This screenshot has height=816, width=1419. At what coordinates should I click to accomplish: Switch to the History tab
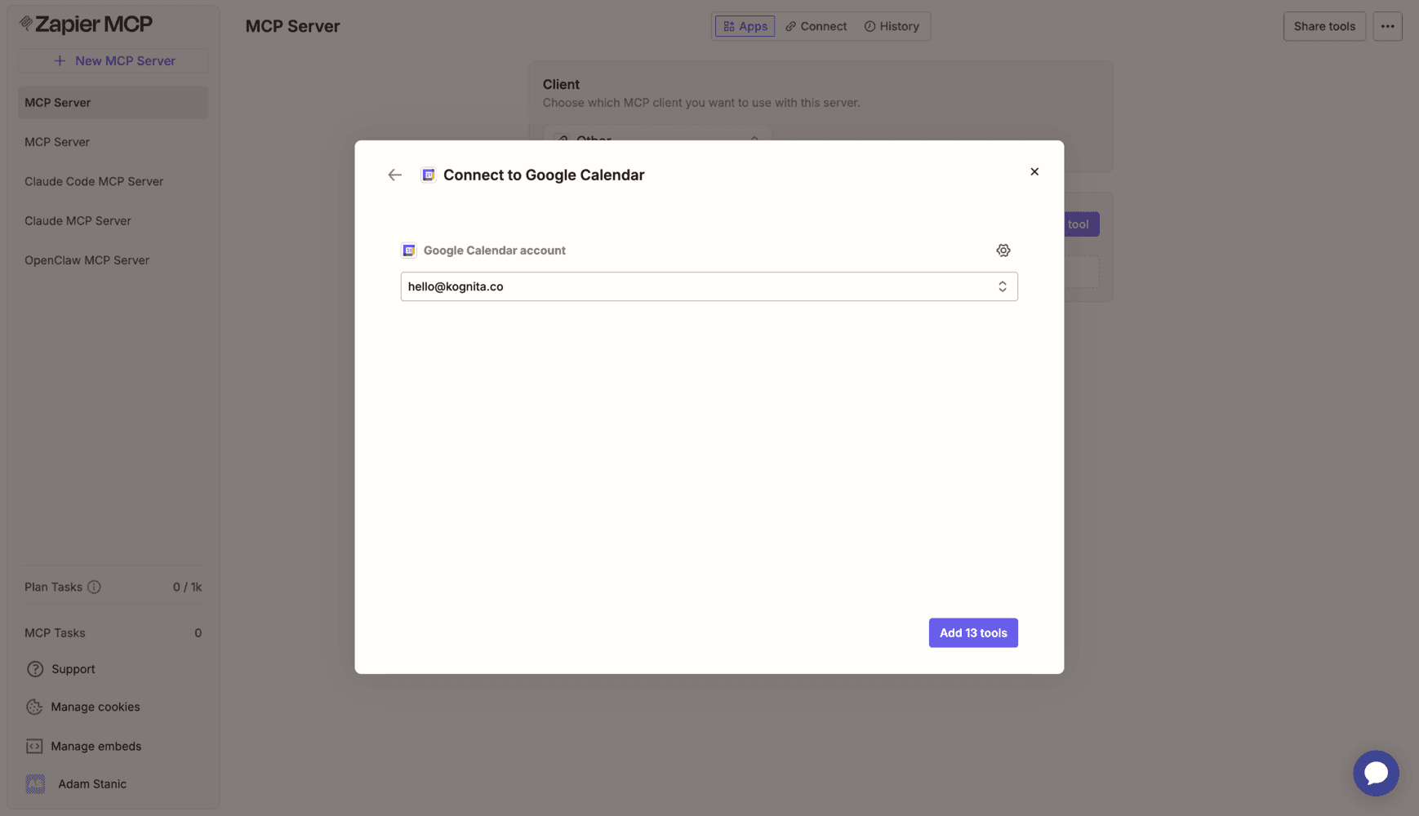coord(892,26)
